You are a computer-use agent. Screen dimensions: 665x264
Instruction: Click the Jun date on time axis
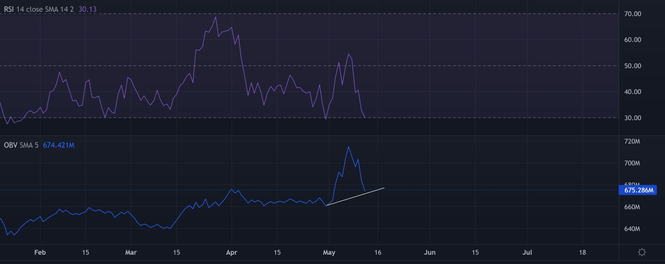pyautogui.click(x=429, y=252)
